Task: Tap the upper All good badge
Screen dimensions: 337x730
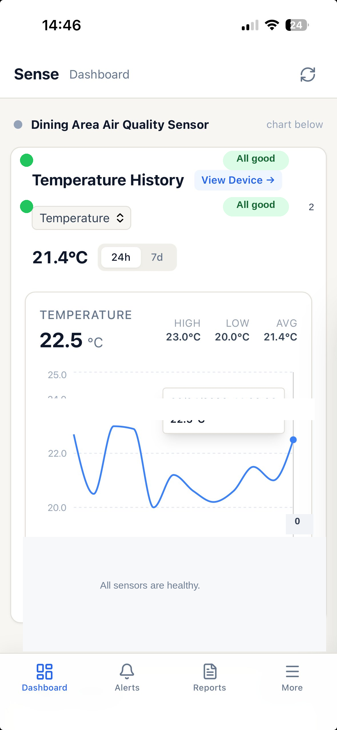Action: click(256, 159)
